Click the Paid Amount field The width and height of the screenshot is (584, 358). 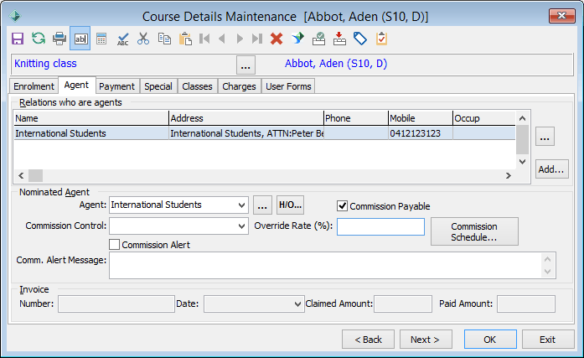526,304
